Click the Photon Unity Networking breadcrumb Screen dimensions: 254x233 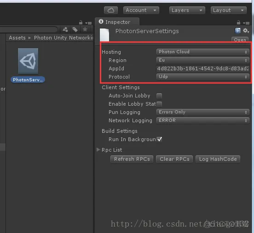(x=63, y=38)
